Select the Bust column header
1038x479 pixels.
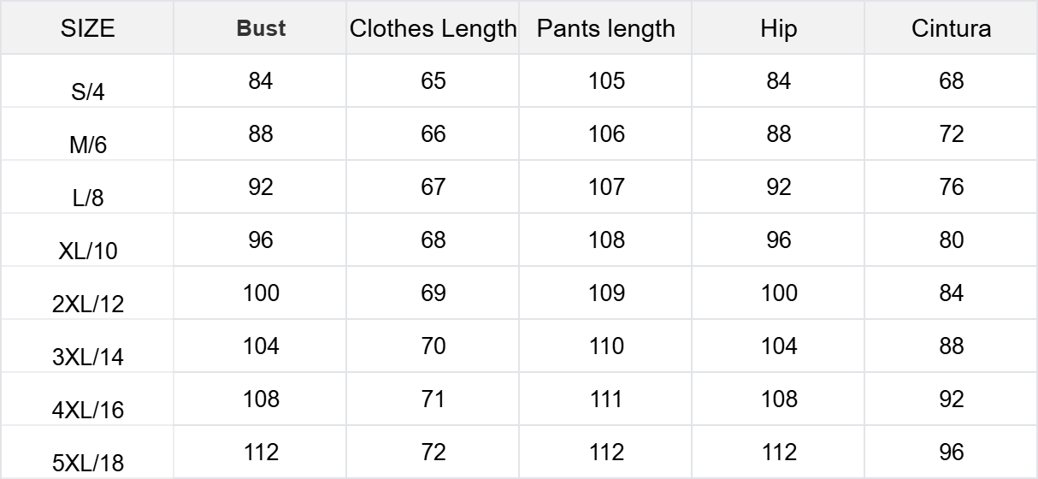click(261, 29)
